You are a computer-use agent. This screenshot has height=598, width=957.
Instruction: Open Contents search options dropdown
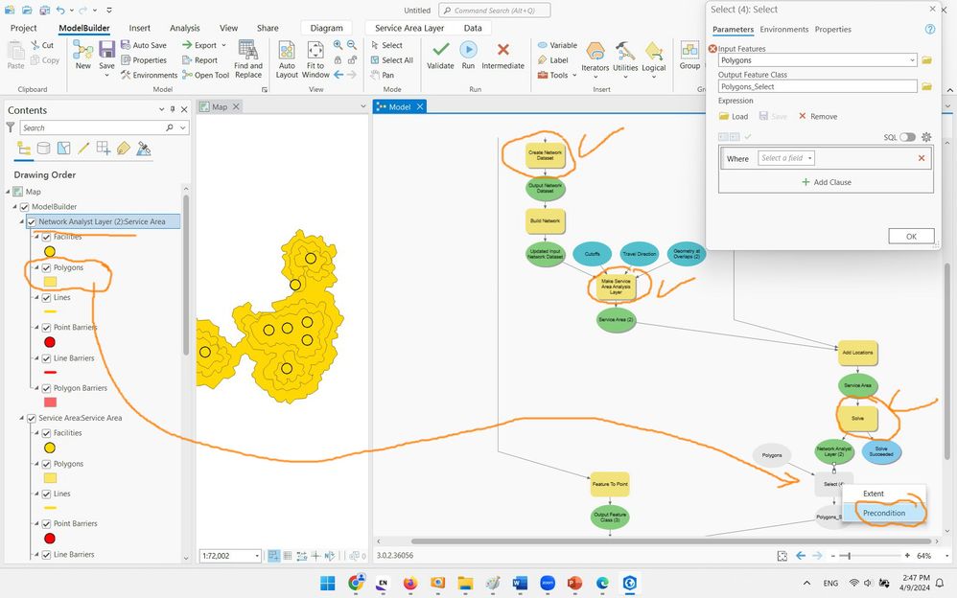[x=182, y=127]
